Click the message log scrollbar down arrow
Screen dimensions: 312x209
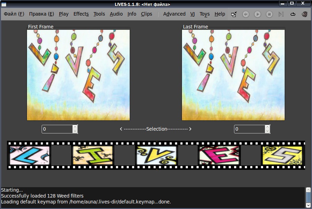pos(308,205)
